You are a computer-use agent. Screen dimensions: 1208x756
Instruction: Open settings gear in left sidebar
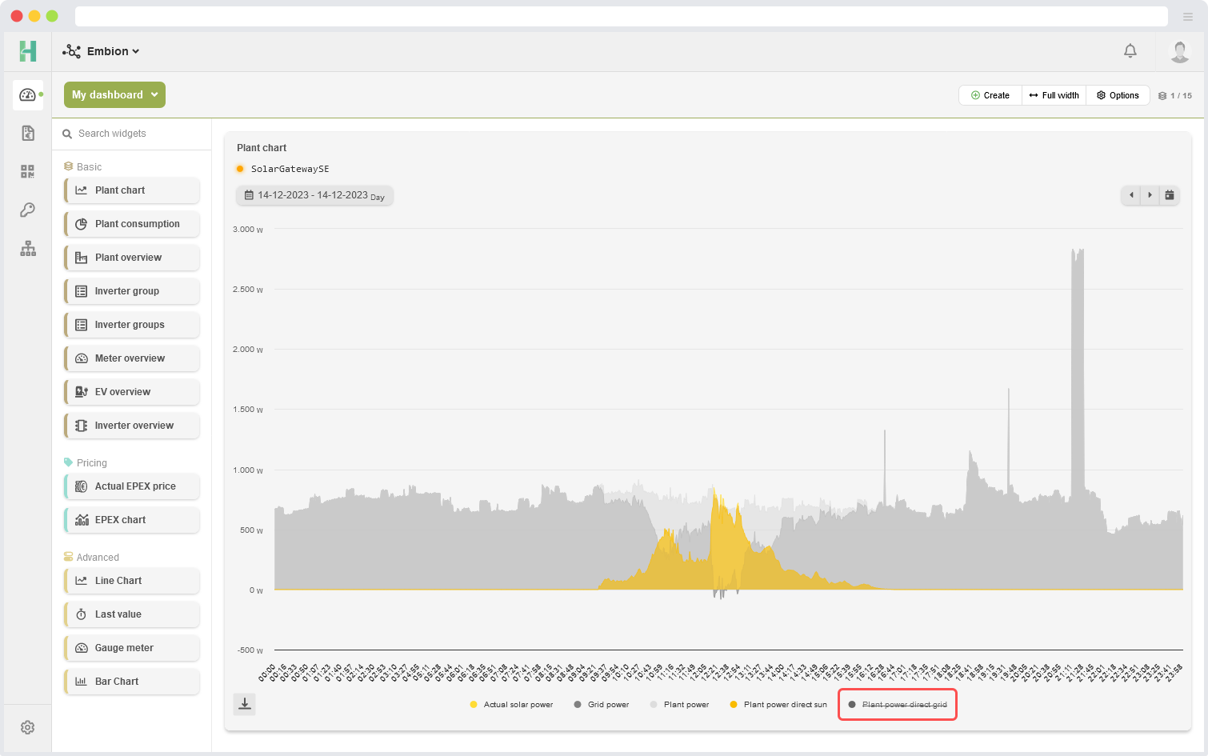28,727
